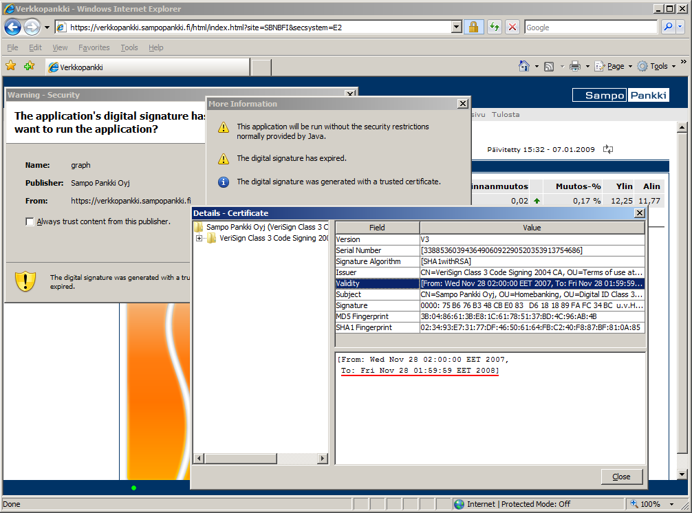This screenshot has height=513, width=692.
Task: Select Sampo Pankki Oyj certificate tree node
Action: pyautogui.click(x=268, y=227)
